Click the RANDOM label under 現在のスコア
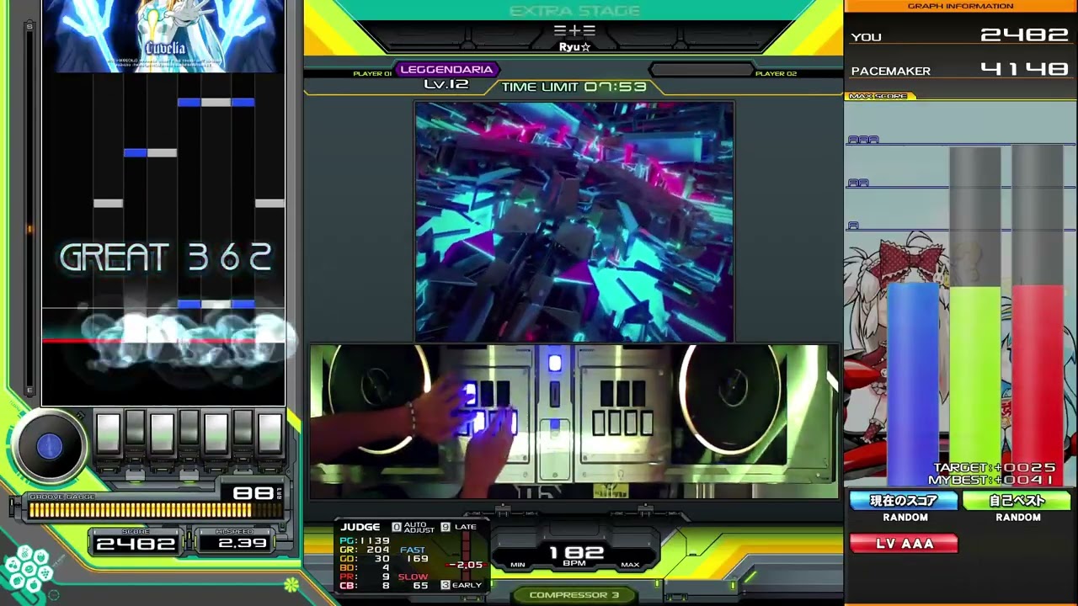 point(905,518)
